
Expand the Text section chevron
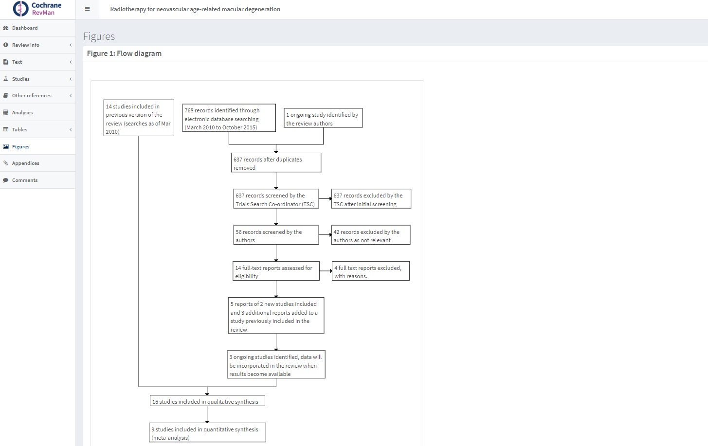coord(71,62)
